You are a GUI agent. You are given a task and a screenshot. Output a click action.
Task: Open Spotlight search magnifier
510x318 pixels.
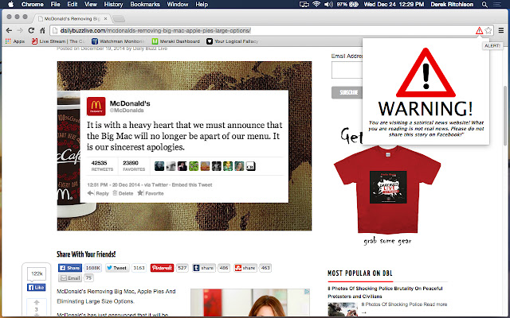coord(484,4)
